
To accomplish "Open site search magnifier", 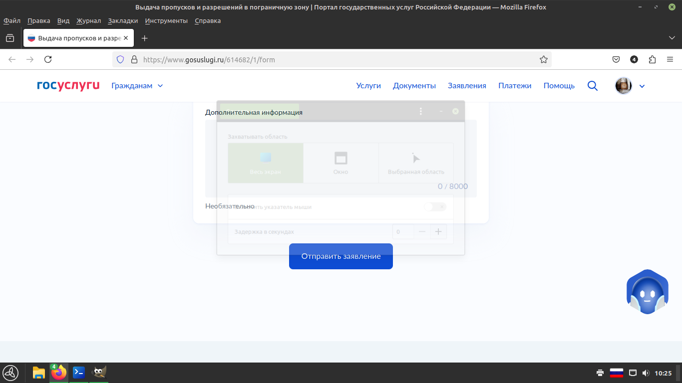I will pos(593,86).
